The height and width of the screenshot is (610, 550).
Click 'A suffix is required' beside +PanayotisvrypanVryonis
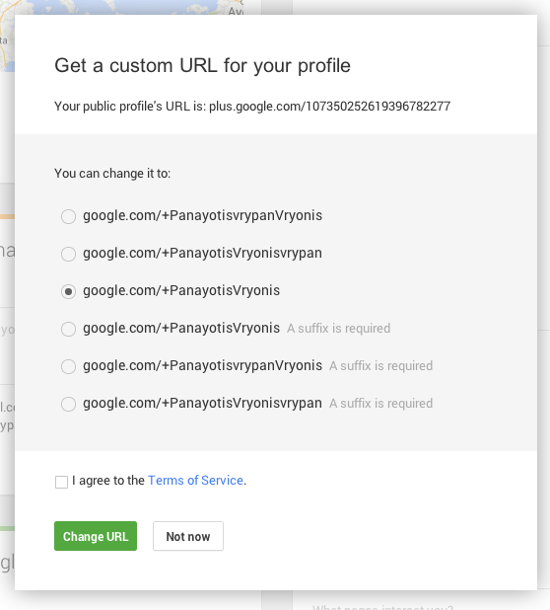pyautogui.click(x=381, y=366)
